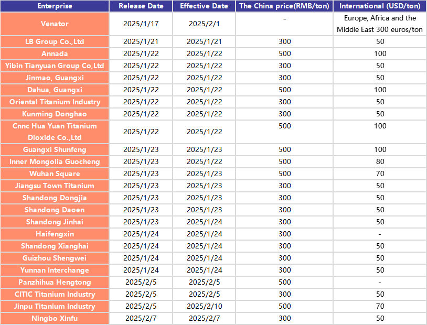Click Wuhan Square international price 70

pos(380,174)
